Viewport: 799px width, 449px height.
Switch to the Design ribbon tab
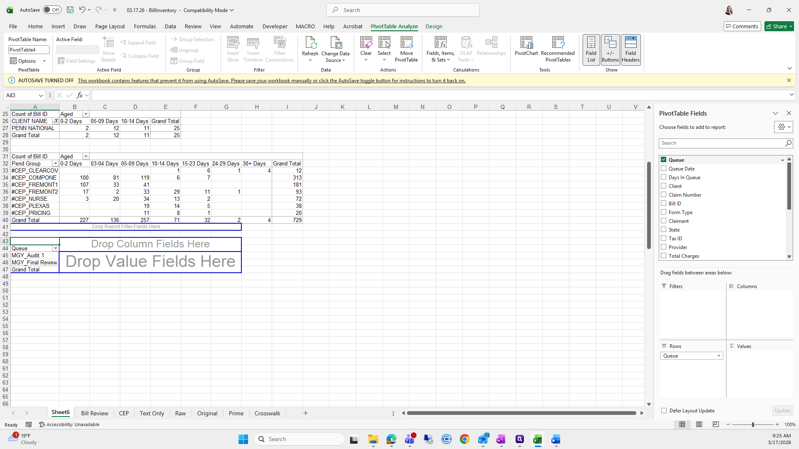pyautogui.click(x=434, y=26)
